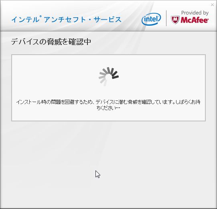This screenshot has height=209, width=217.
Task: Click the サービス word in the title
Action: (x=107, y=19)
